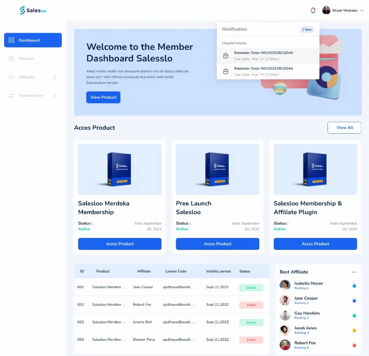Expand the Transactions submenu chevron

(x=54, y=95)
